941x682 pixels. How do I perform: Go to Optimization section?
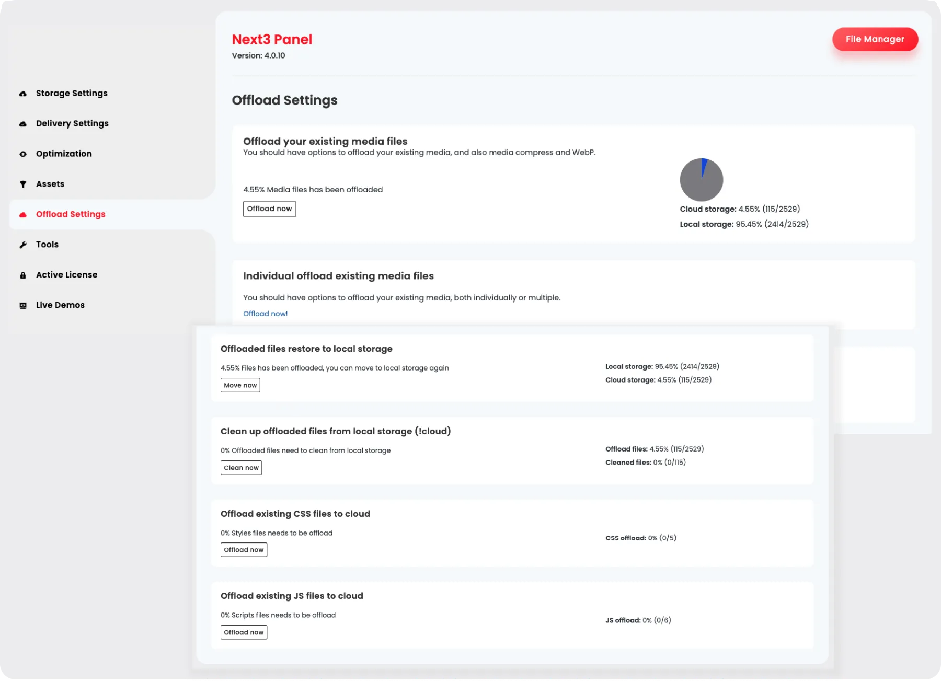click(x=64, y=154)
